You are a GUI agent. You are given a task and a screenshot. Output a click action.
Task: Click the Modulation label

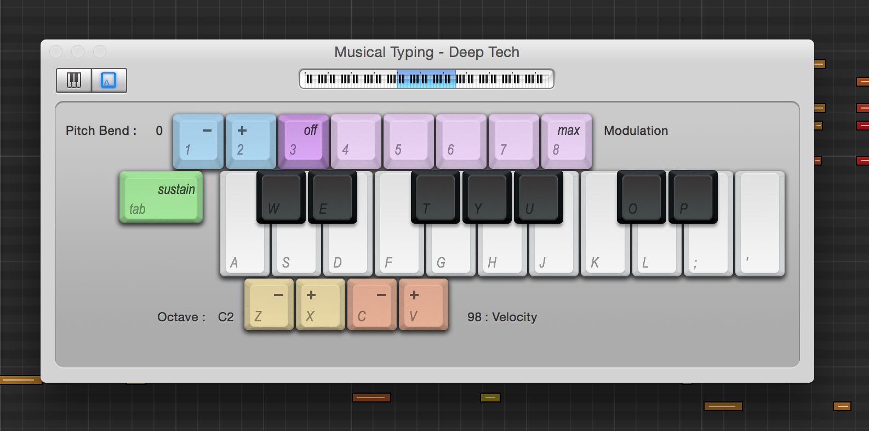[x=636, y=131]
